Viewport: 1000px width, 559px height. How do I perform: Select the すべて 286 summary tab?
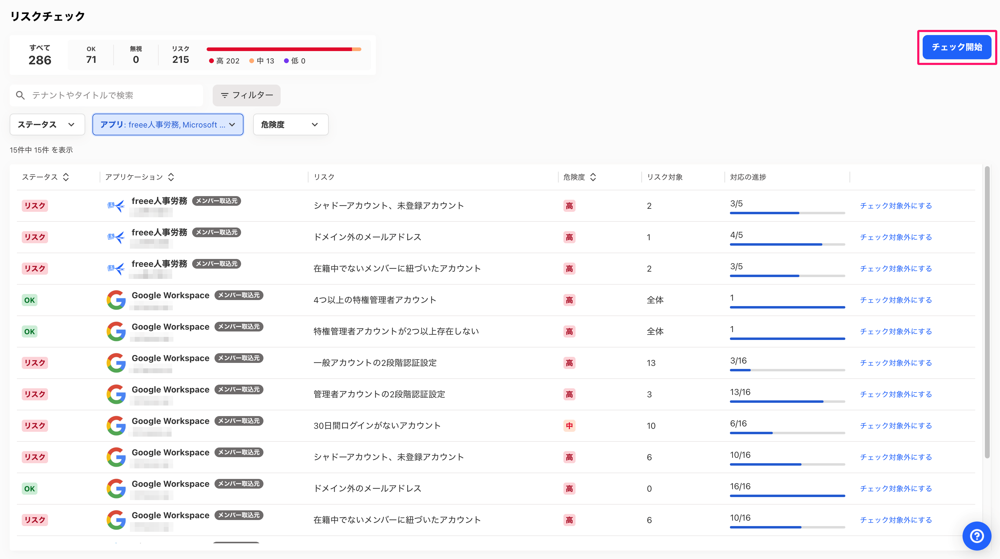tap(40, 55)
